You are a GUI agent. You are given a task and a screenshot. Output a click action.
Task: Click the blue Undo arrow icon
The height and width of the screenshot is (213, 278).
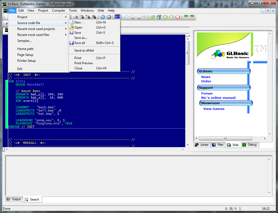point(103,17)
